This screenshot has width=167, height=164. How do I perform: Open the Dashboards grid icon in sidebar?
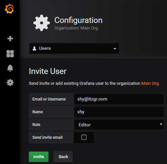10,54
